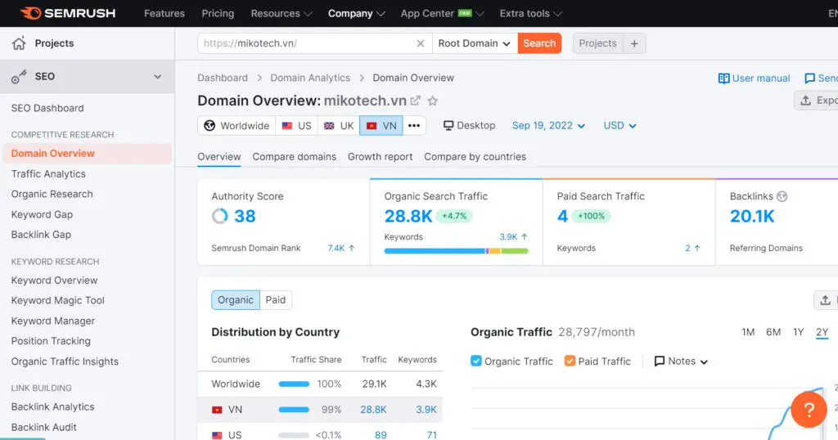
Task: Click the Backlinks info icon
Action: 782,196
